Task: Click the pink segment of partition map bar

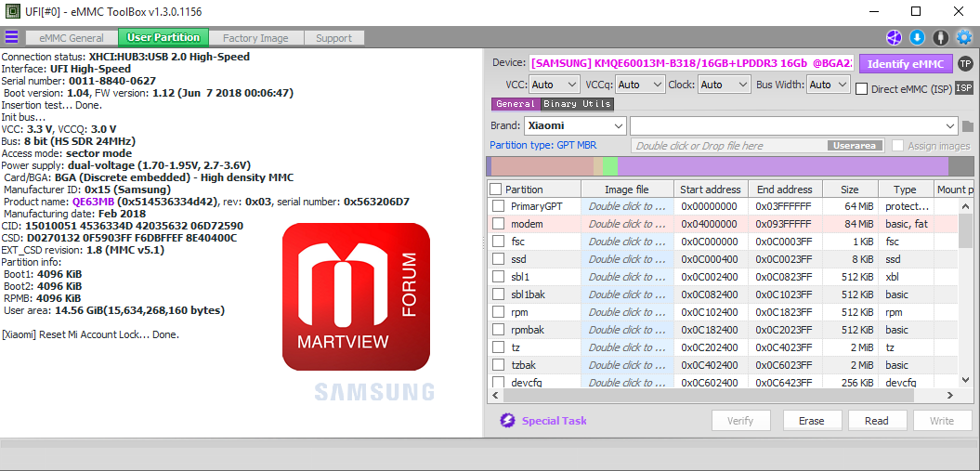Action: click(x=542, y=166)
